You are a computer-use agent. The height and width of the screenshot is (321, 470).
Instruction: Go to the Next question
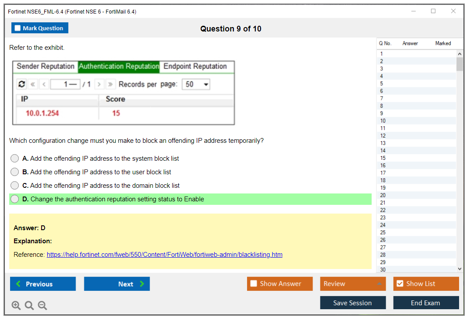click(x=117, y=284)
